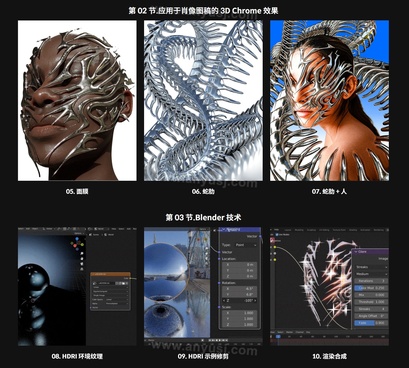Open the View menu in lesson 08 node editor
Screen dimensions: 409x368
coord(114,229)
